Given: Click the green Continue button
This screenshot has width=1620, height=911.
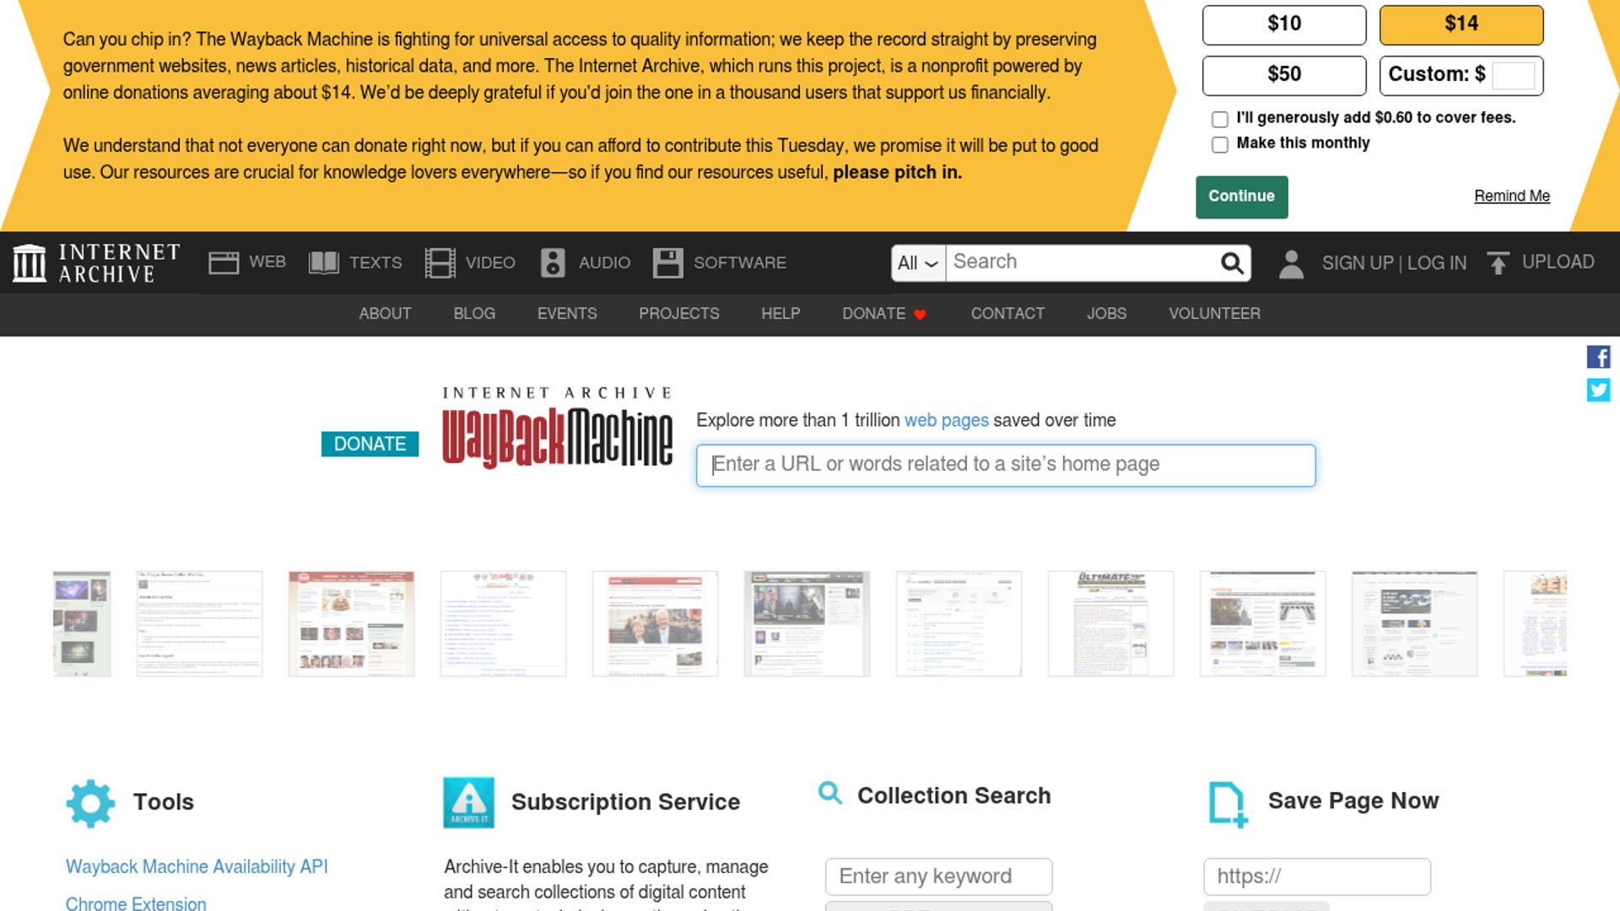Looking at the screenshot, I should (1242, 197).
